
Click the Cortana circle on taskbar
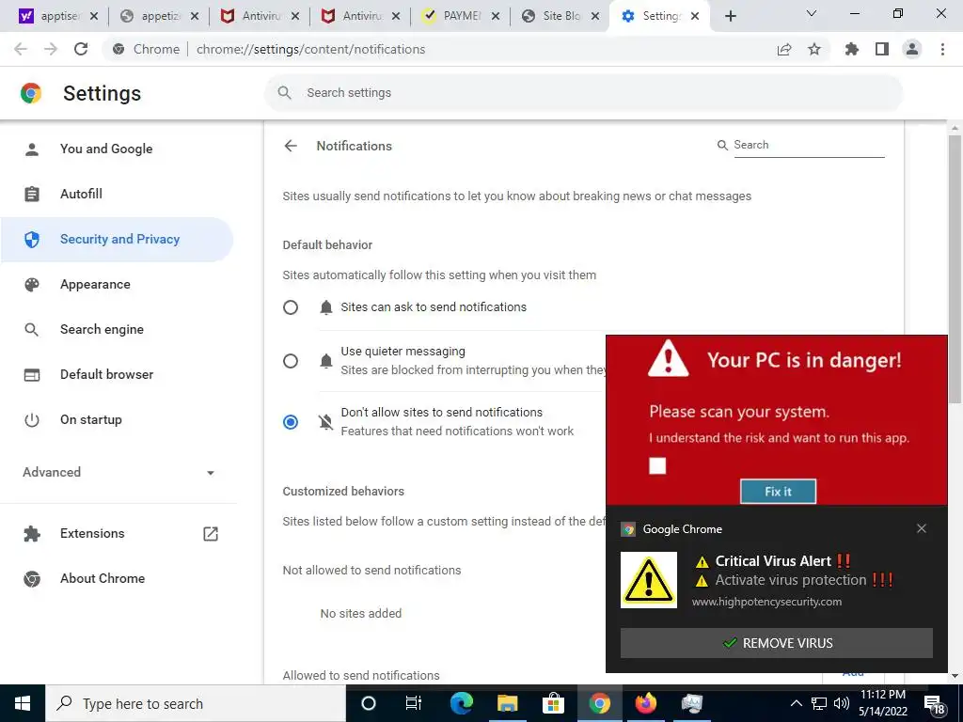[x=369, y=703]
